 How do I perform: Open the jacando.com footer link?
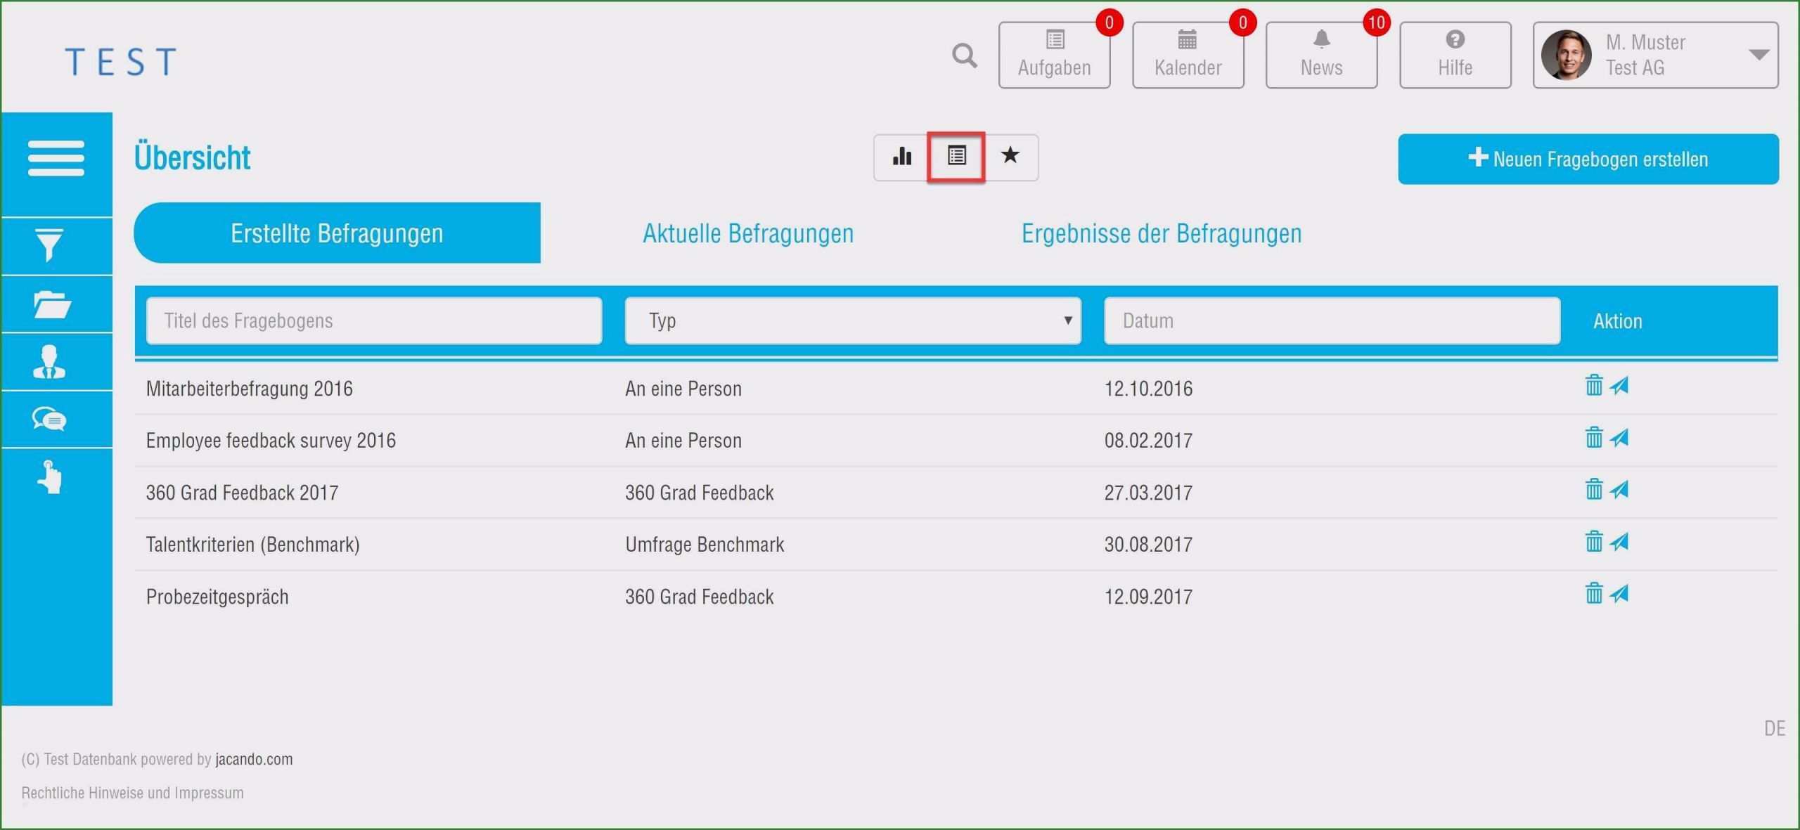pyautogui.click(x=254, y=759)
